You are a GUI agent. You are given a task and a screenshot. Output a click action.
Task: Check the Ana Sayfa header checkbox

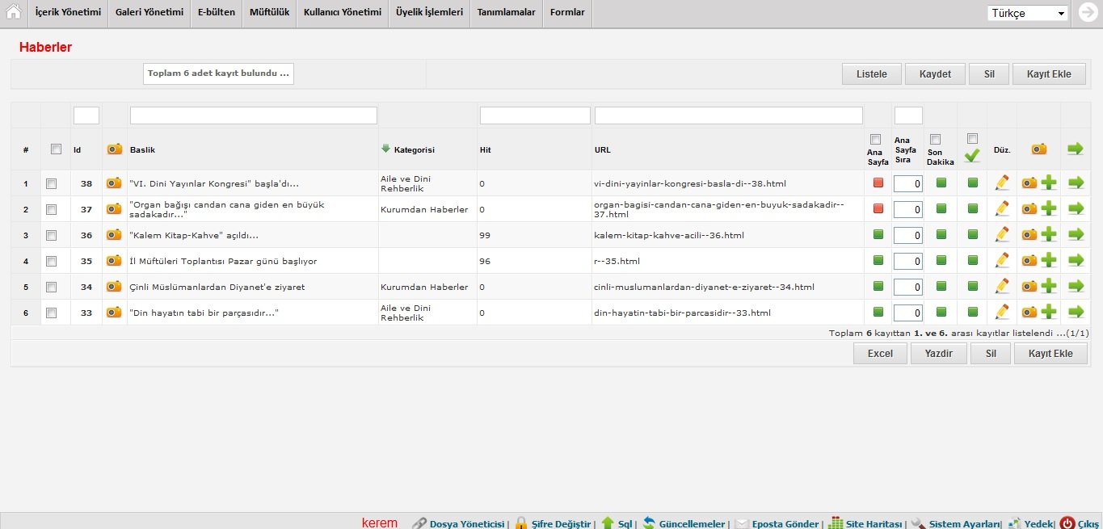(876, 140)
